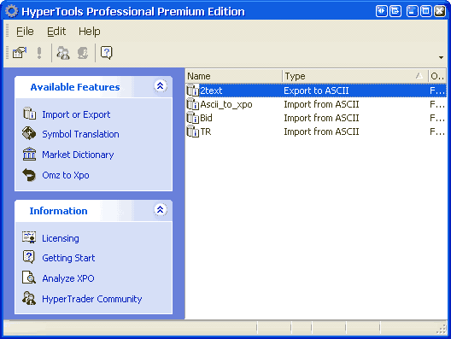Collapse the Information panel
The image size is (451, 339).
click(x=161, y=209)
